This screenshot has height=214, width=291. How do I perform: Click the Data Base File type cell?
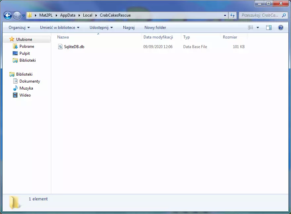point(195,47)
